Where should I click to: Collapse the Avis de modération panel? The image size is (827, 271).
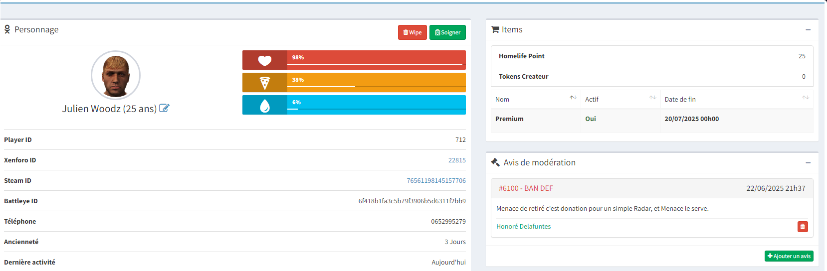coord(808,162)
